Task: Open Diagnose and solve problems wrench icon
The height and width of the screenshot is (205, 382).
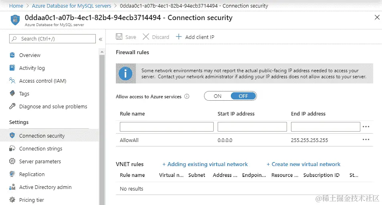Action: 12,106
